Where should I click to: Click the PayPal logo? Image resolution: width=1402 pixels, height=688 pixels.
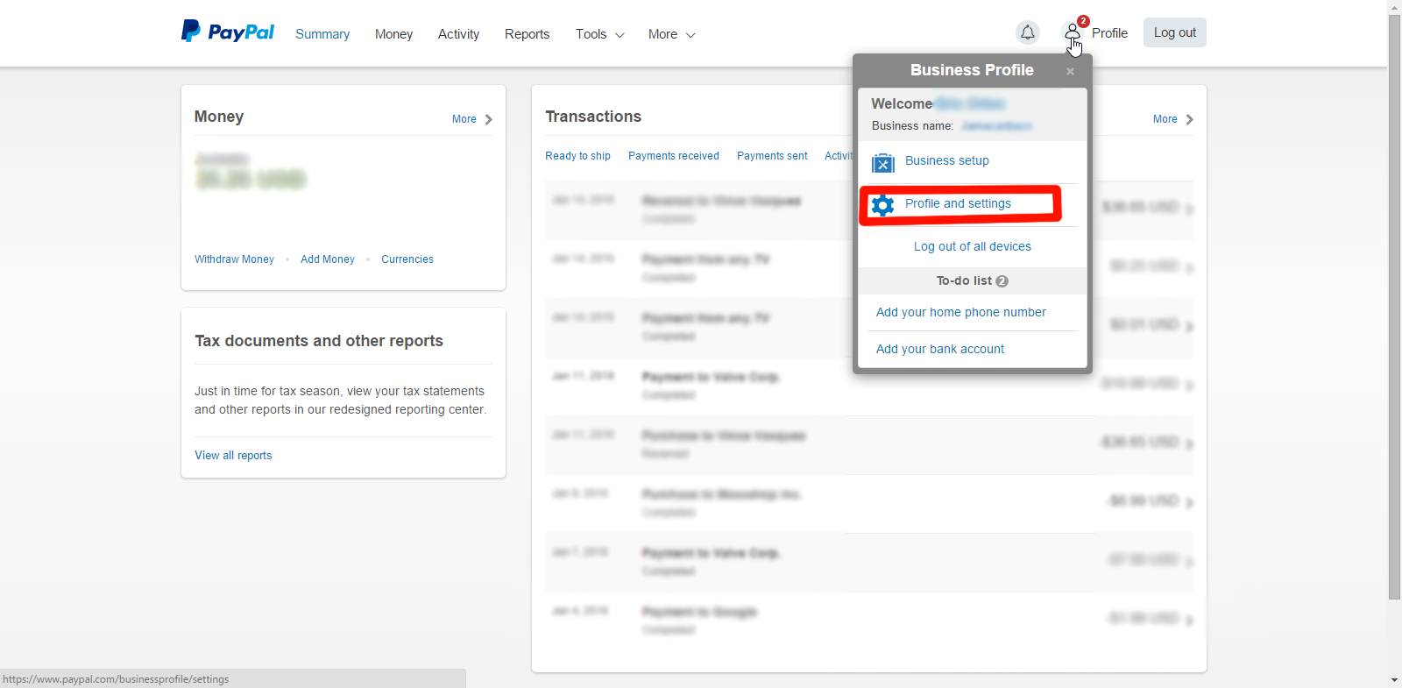point(228,32)
